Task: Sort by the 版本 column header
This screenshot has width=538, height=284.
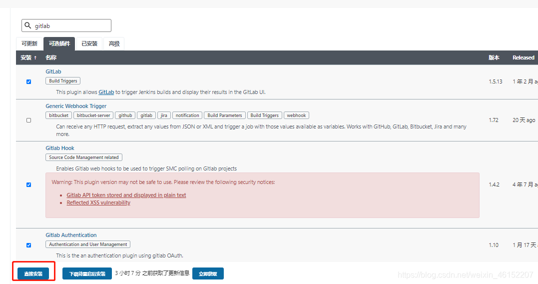Action: 494,57
